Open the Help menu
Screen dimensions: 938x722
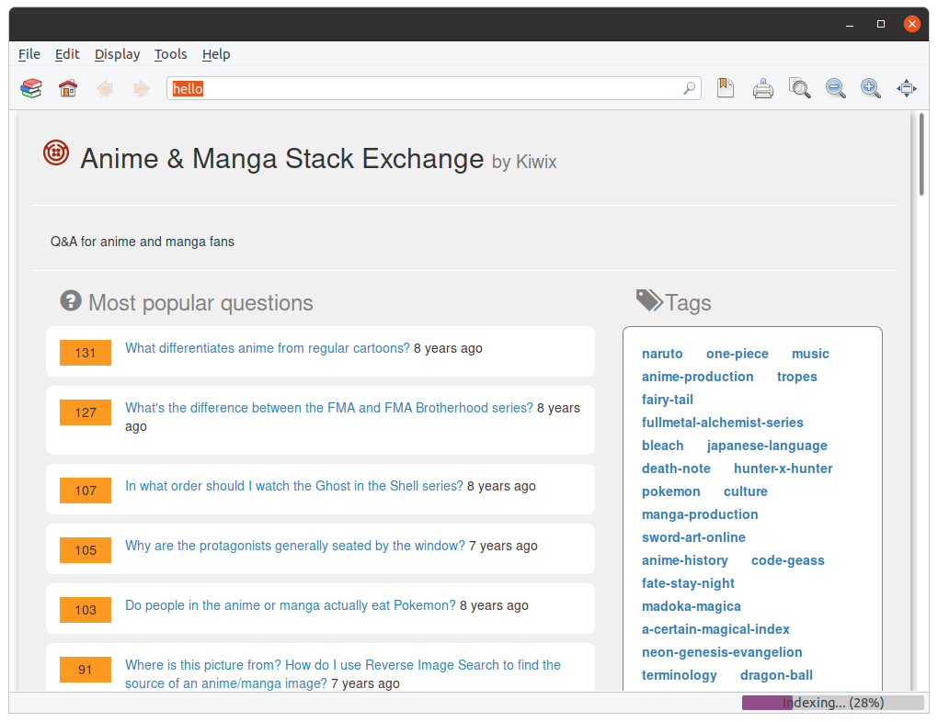[216, 54]
